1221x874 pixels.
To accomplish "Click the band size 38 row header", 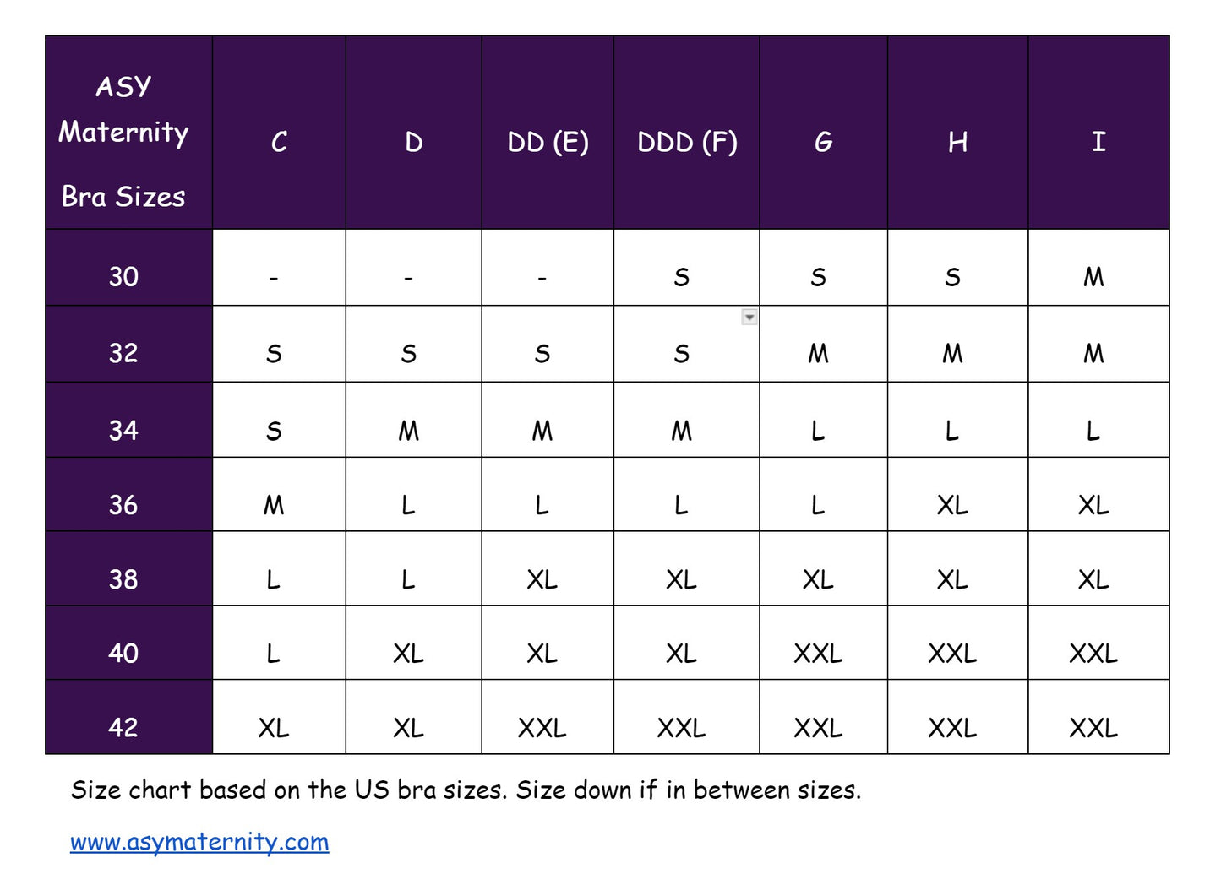I will pos(124,578).
